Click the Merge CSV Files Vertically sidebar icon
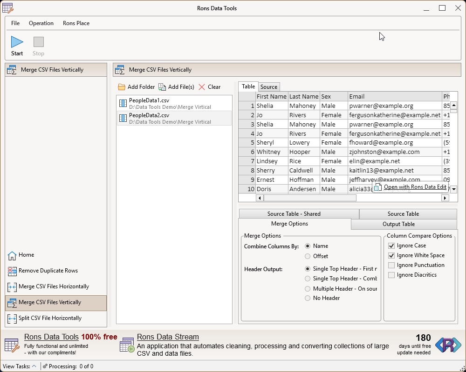 click(12, 303)
